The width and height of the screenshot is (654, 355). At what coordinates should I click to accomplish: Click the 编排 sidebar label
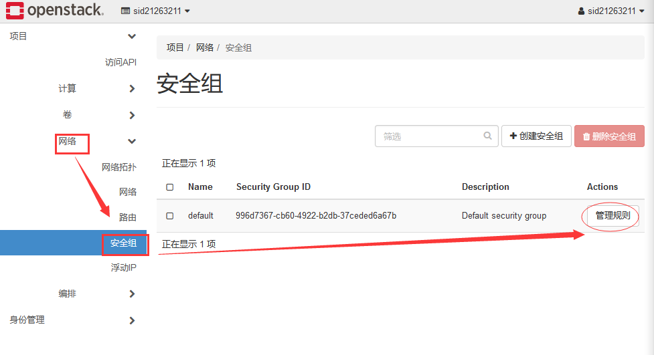(67, 293)
